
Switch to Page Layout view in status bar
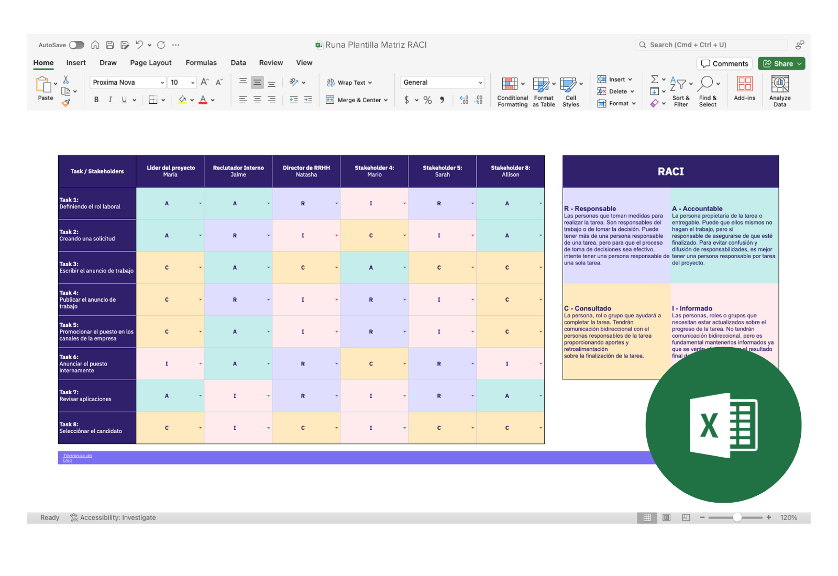pos(666,517)
